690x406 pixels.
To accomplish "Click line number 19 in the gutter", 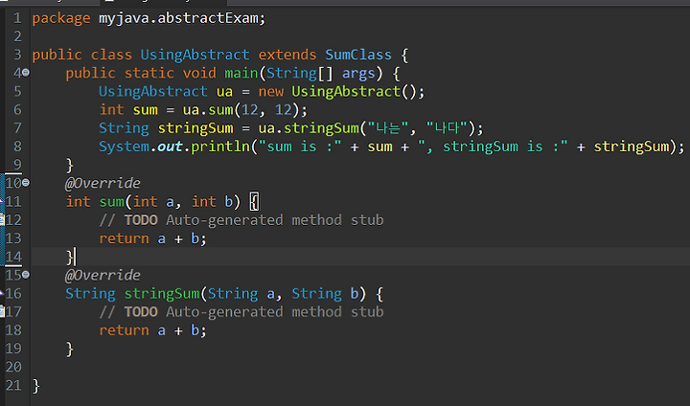I will (x=13, y=348).
